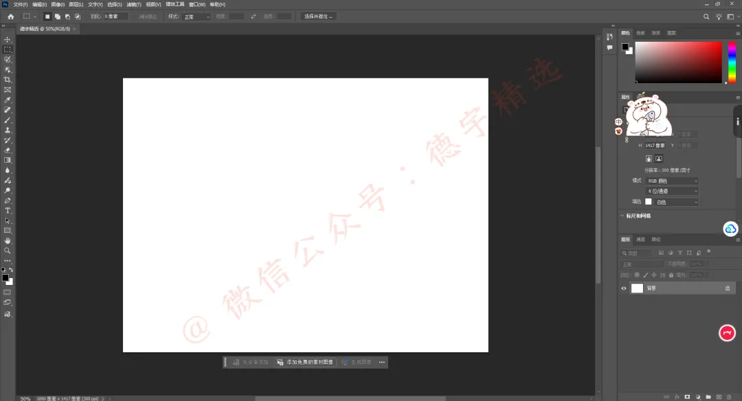Open the Layers panel flyout menu

pyautogui.click(x=738, y=240)
